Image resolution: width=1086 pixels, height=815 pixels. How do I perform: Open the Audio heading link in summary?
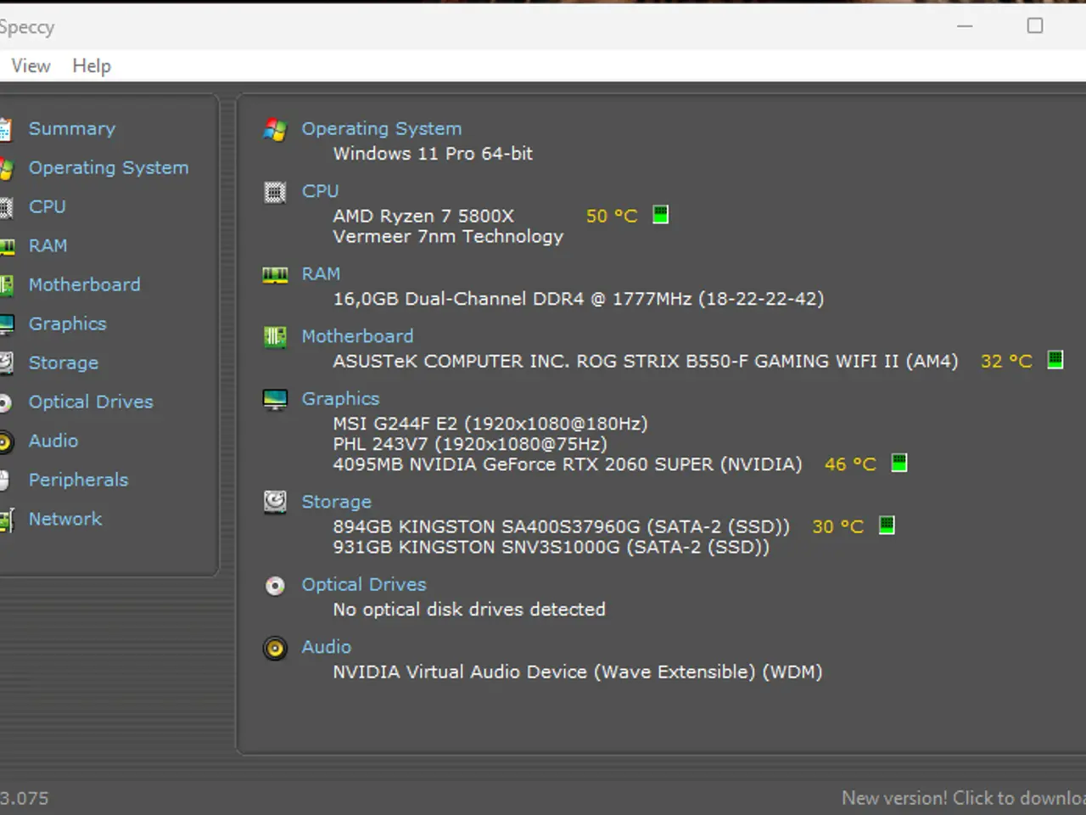click(x=327, y=647)
